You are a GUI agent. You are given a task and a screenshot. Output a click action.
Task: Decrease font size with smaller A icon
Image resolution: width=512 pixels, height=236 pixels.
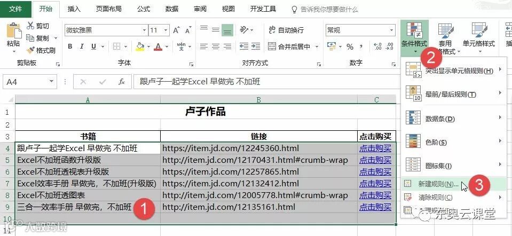tap(188, 30)
